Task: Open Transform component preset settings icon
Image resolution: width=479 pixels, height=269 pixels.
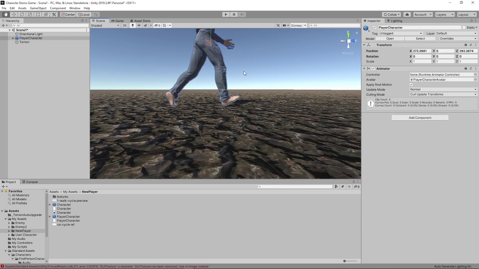Action: click(x=470, y=45)
